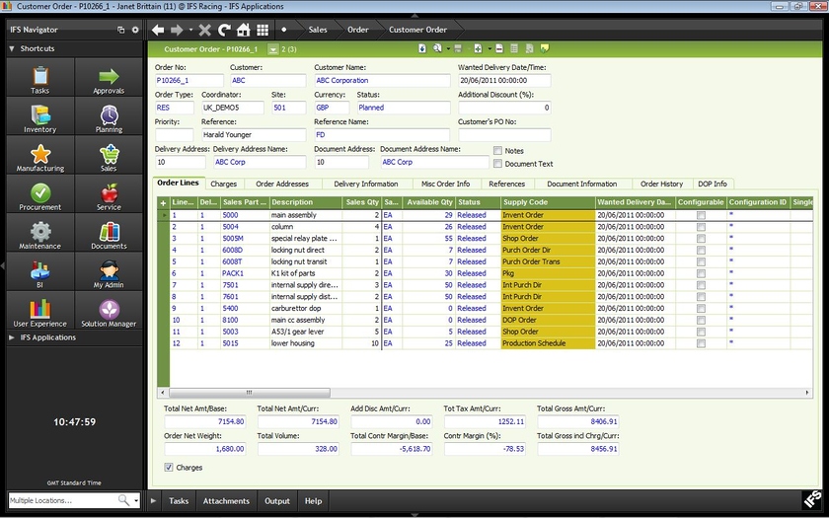Switch to the Delivery Information tab
This screenshot has height=518, width=829.
(x=365, y=184)
